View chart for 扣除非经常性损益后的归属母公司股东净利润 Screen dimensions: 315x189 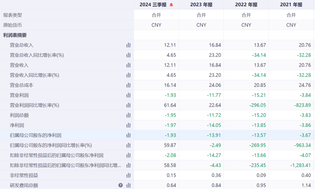point(128,155)
